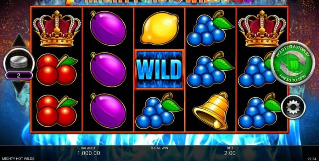Click the silver coin stack icon

(x=19, y=62)
